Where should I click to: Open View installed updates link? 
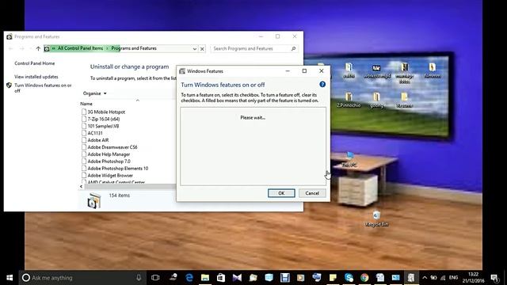[36, 77]
